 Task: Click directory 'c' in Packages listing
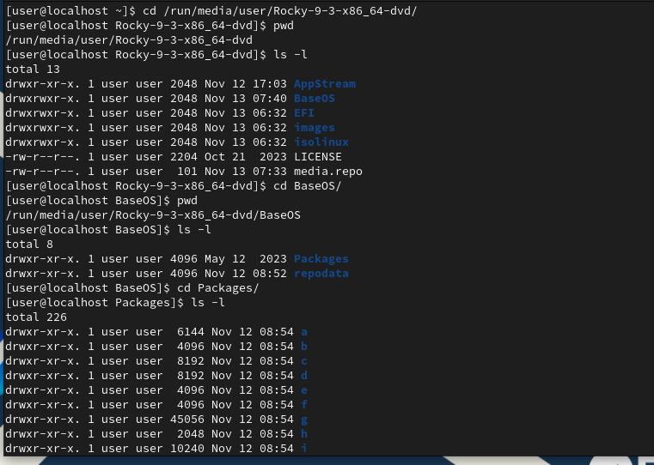(304, 361)
